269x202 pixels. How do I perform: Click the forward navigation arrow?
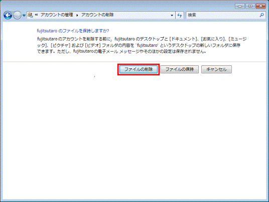coord(17,15)
